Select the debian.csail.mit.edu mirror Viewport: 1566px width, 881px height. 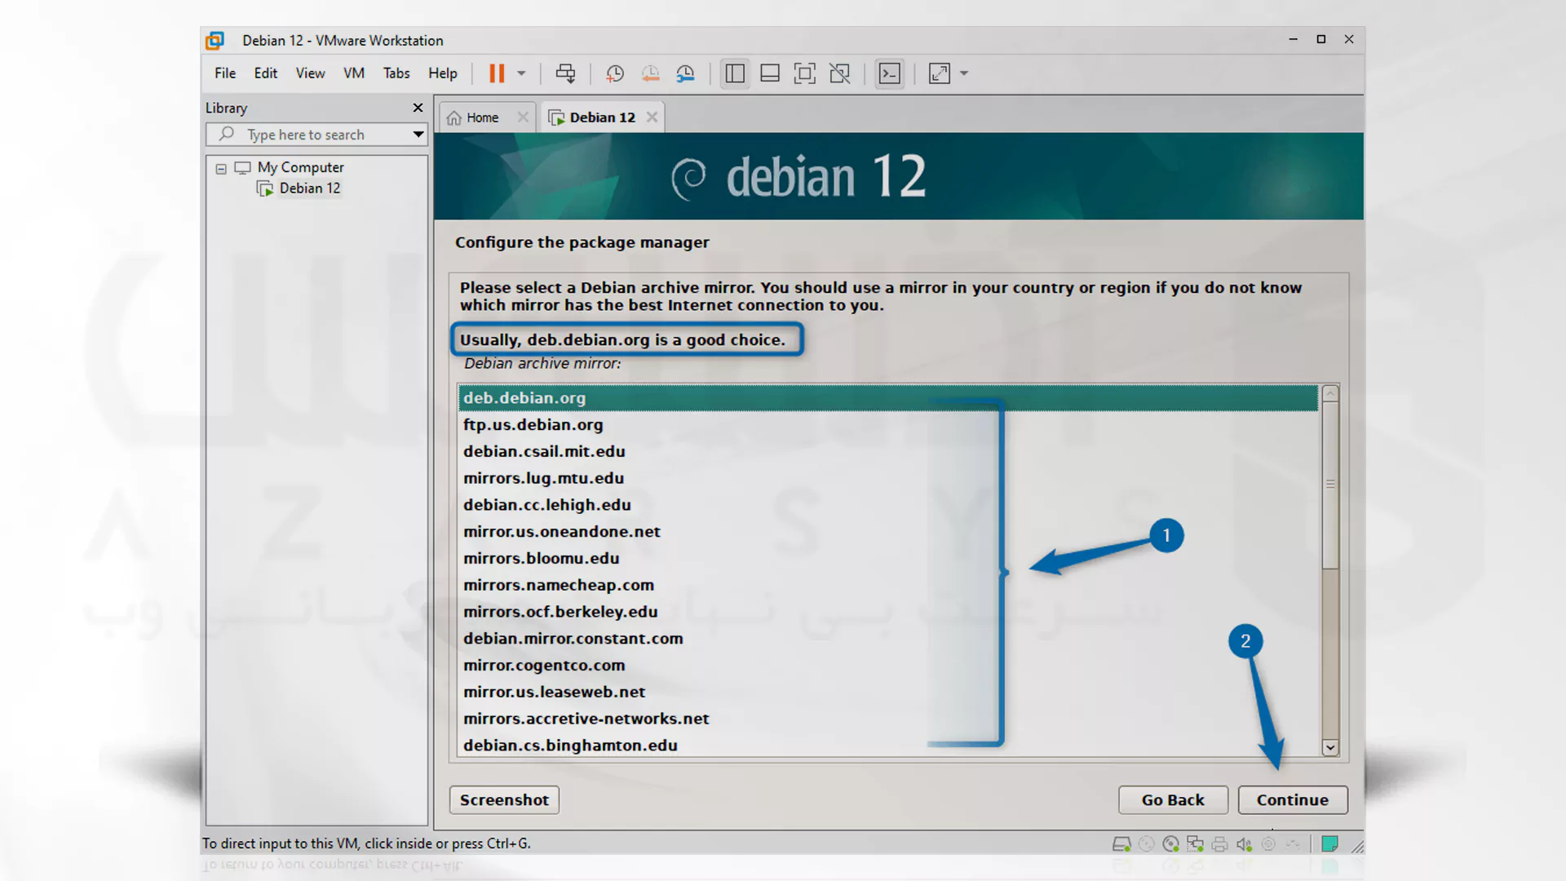pyautogui.click(x=887, y=452)
